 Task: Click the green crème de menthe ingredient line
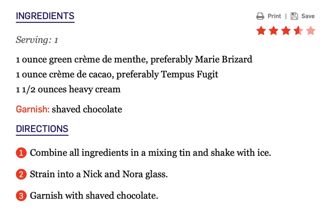(x=134, y=59)
